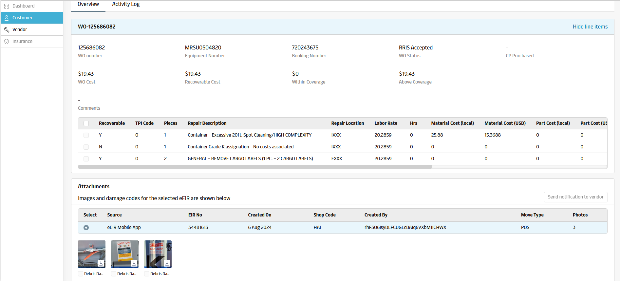Image resolution: width=620 pixels, height=281 pixels.
Task: Tick the checkbox under first Debris photo
Action: click(81, 274)
